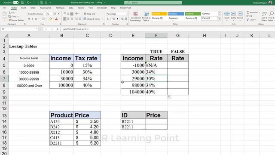Click Decrease Decimal icon
Viewport: 275px width, 155px height.
pos(126,19)
